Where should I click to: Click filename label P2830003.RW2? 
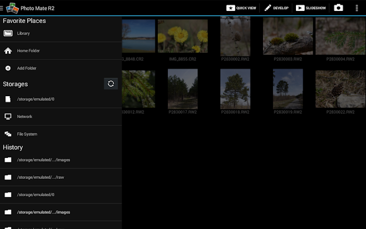[x=288, y=59]
